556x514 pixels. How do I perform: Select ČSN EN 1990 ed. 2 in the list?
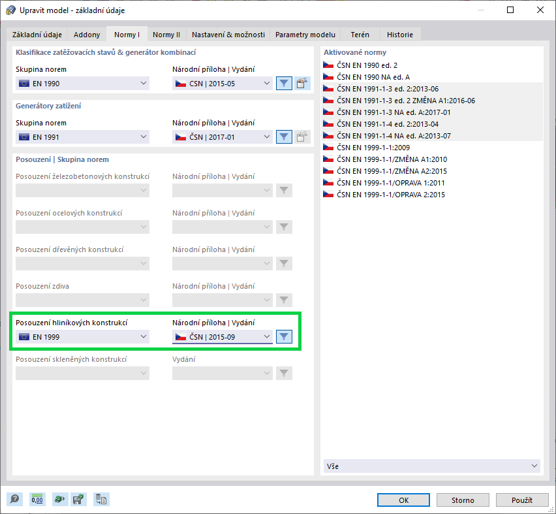tap(432, 65)
